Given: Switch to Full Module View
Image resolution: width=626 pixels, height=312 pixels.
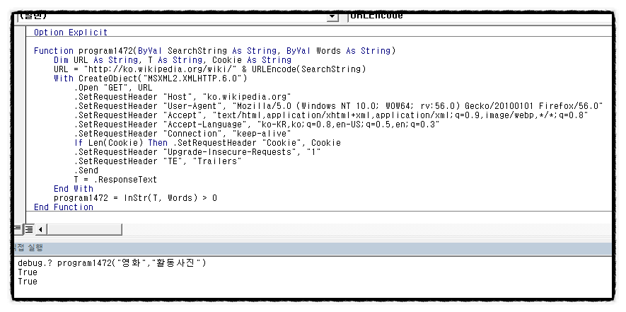Looking at the screenshot, I should tap(29, 229).
